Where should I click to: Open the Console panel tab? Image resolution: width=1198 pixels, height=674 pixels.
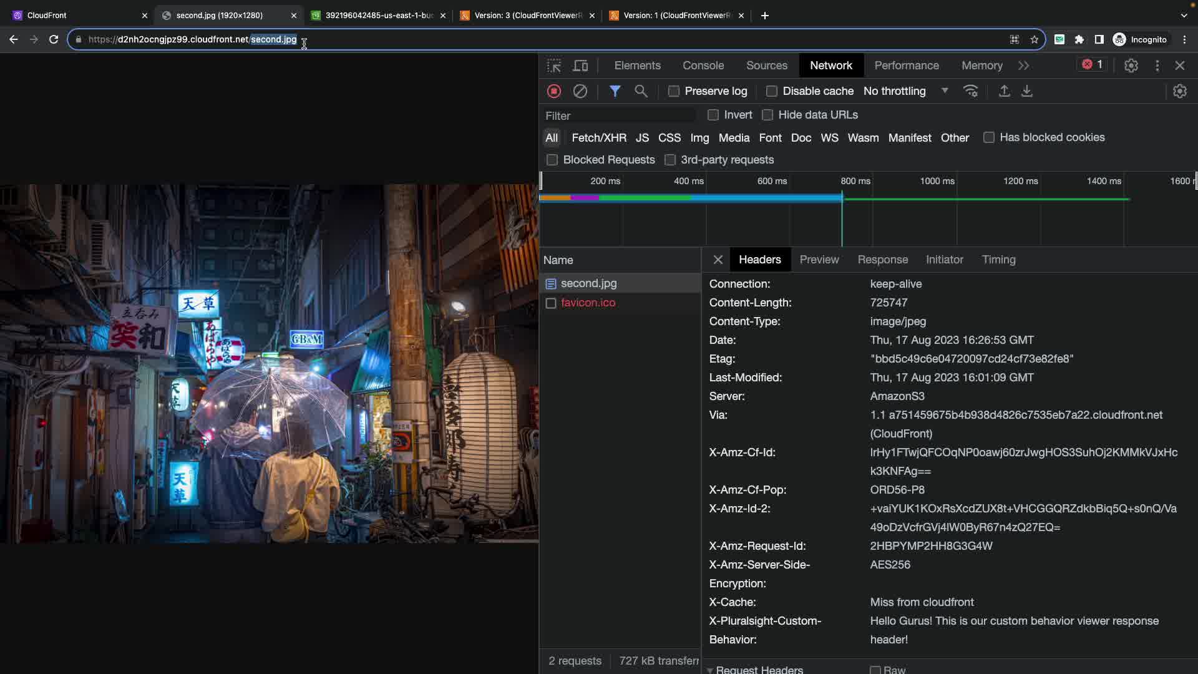tap(703, 66)
